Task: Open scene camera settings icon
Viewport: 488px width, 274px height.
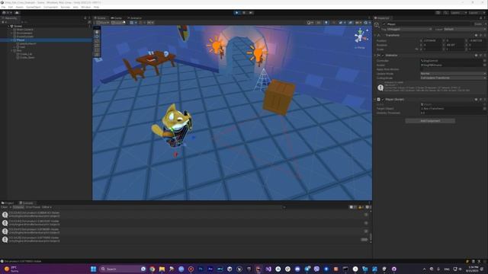Action: pos(358,22)
